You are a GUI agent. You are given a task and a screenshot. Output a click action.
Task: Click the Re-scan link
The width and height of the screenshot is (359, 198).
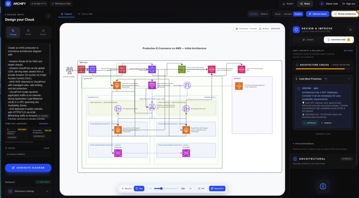(348, 51)
